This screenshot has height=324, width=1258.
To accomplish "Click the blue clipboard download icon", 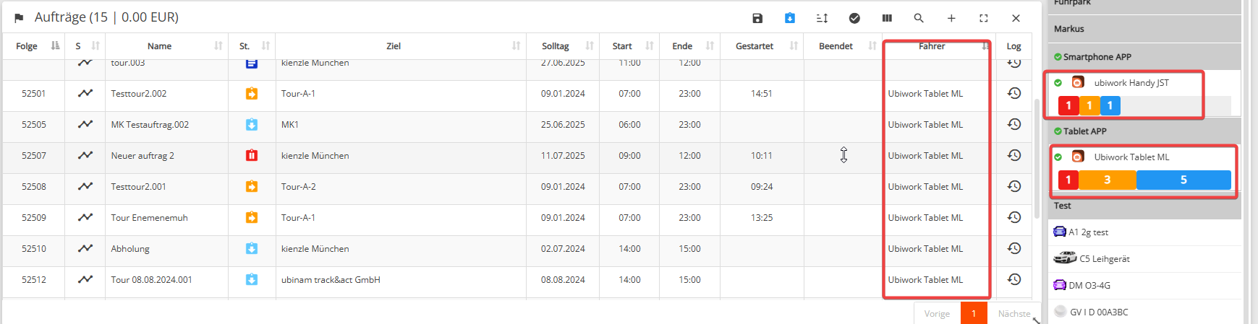I will tap(790, 18).
